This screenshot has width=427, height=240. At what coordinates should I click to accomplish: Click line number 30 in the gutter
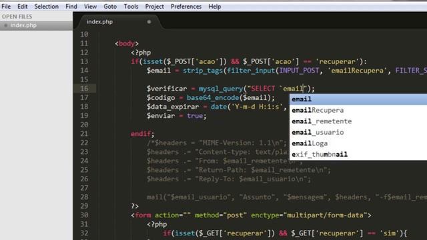pos(84,215)
